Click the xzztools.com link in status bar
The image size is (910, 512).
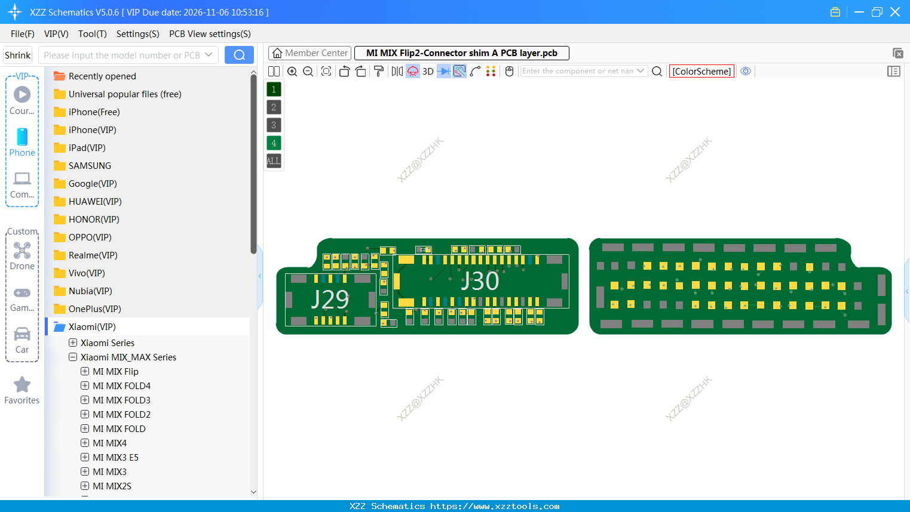[x=493, y=506]
